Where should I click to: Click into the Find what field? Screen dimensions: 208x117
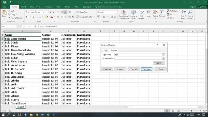point(138,55)
